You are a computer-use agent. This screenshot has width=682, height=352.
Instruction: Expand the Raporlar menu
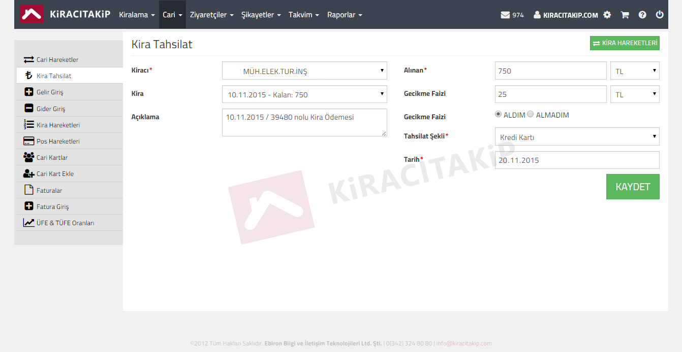(x=345, y=15)
